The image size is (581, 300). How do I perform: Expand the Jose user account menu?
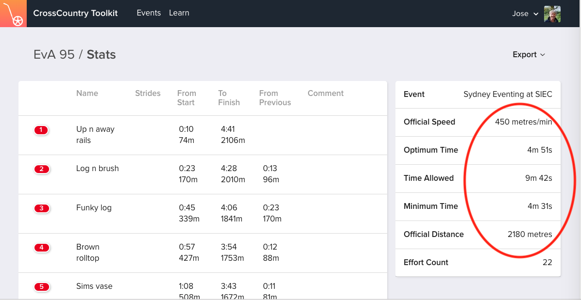525,14
